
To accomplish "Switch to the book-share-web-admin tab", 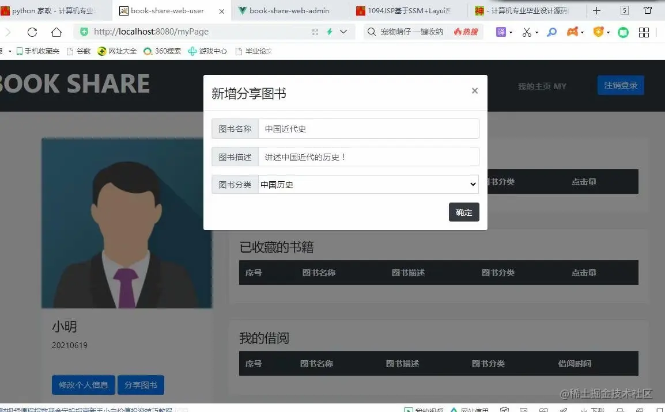I will pos(289,10).
